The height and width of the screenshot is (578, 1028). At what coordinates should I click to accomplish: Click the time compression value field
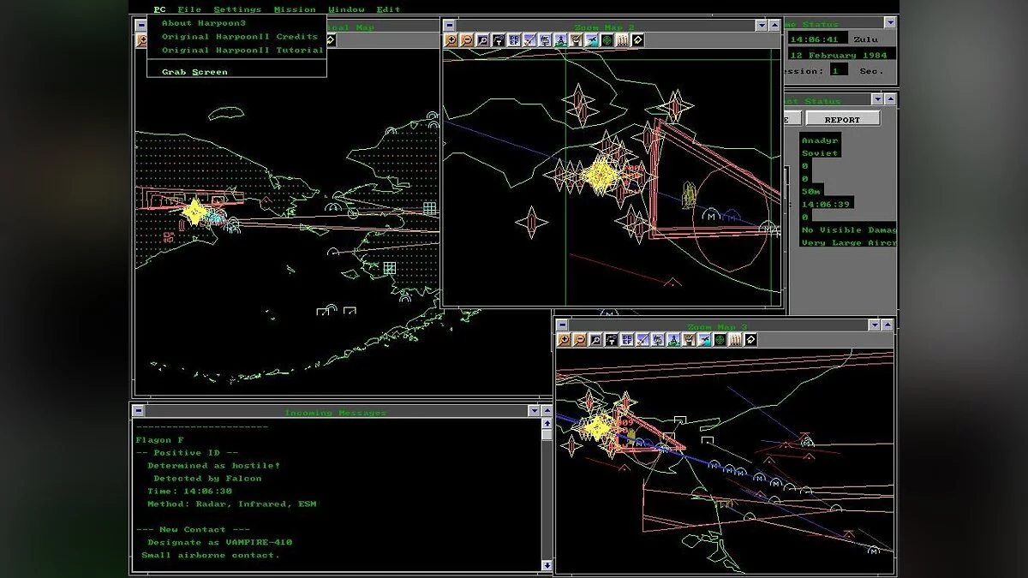click(840, 69)
